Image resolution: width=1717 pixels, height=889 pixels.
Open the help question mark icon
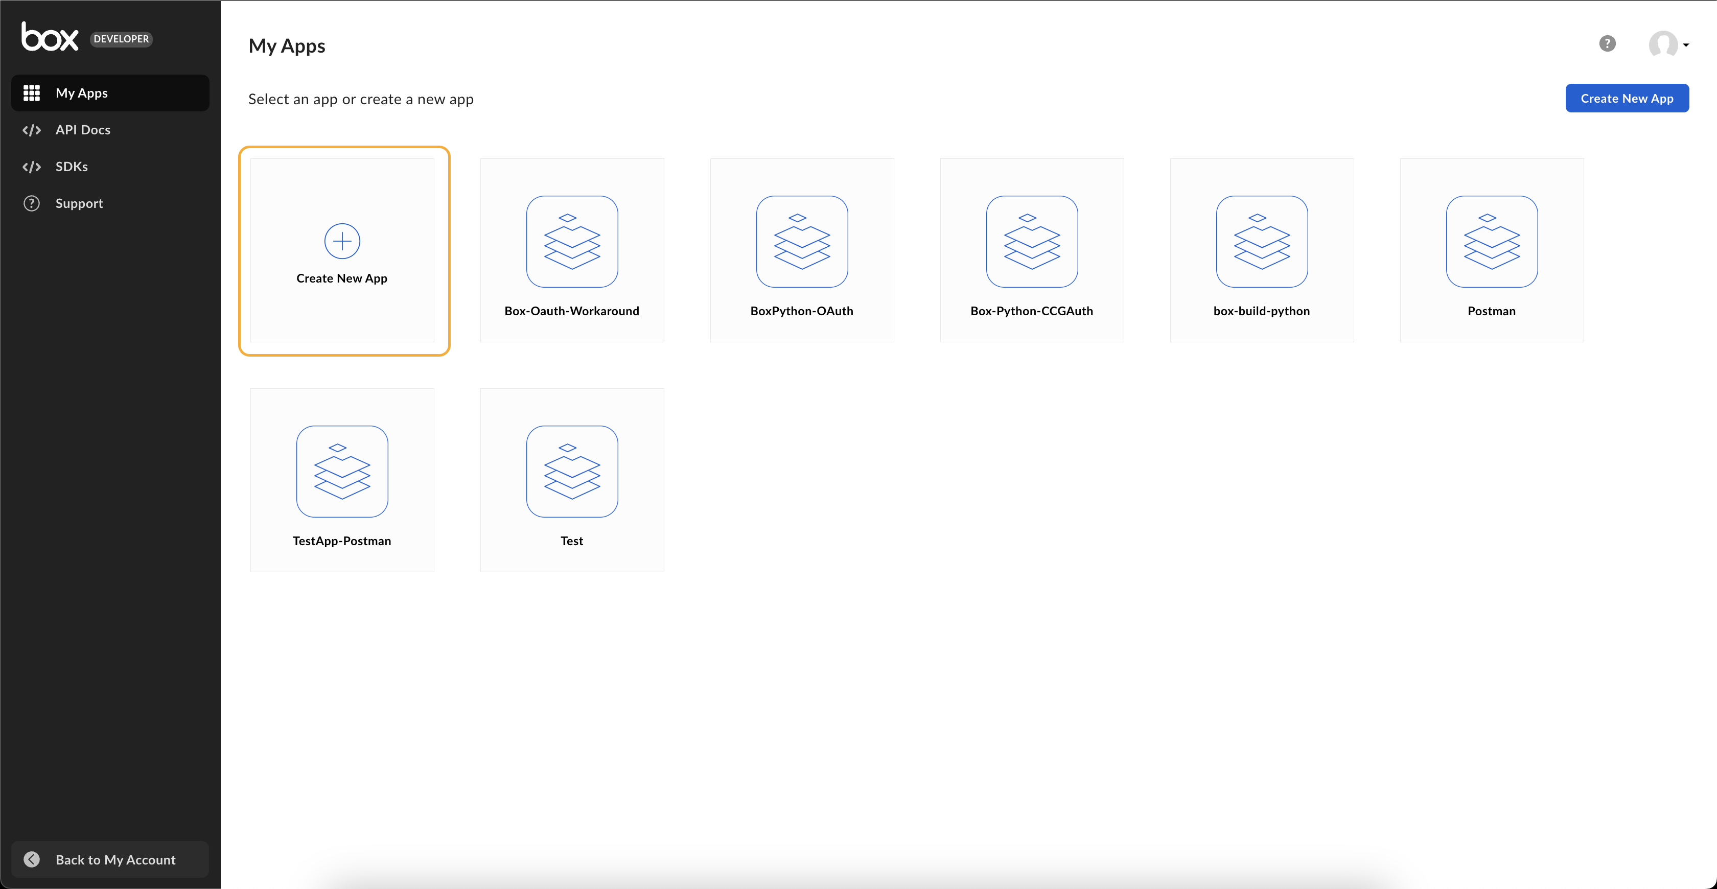click(1607, 44)
